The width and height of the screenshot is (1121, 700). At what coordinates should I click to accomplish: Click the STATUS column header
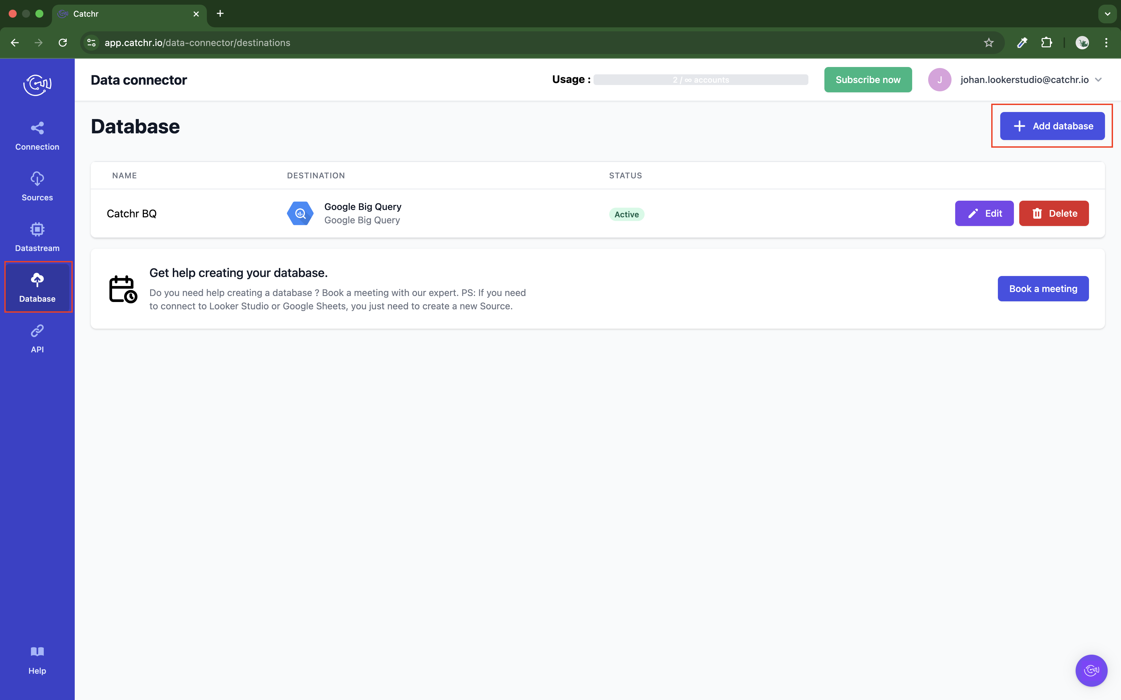[x=625, y=175]
